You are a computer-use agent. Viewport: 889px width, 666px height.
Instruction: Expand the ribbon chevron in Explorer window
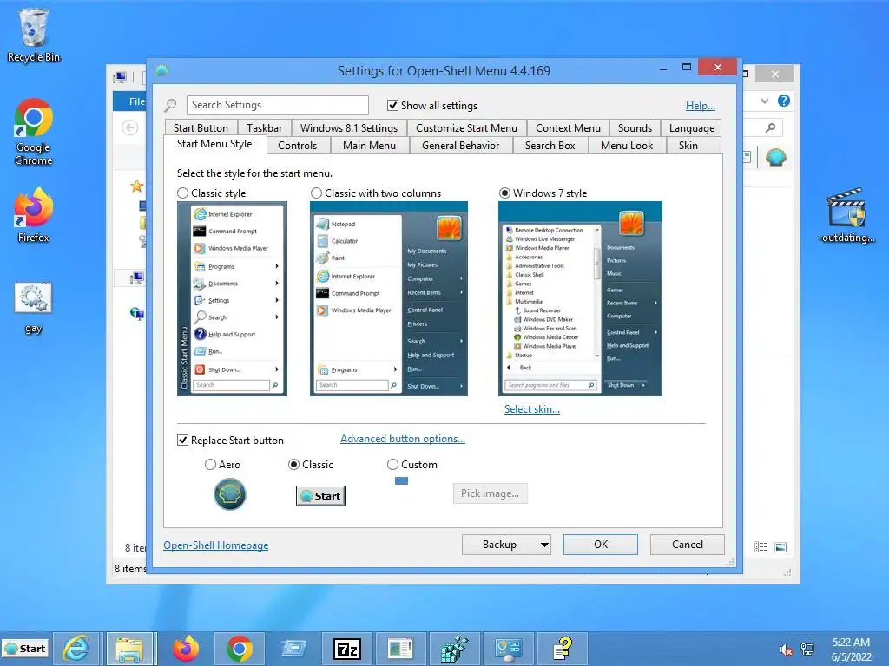[x=765, y=101]
